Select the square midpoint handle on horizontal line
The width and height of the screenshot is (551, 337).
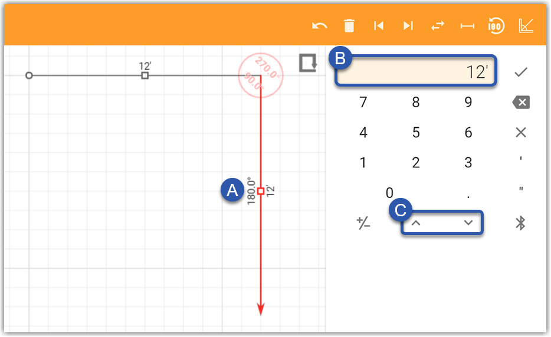tap(145, 75)
